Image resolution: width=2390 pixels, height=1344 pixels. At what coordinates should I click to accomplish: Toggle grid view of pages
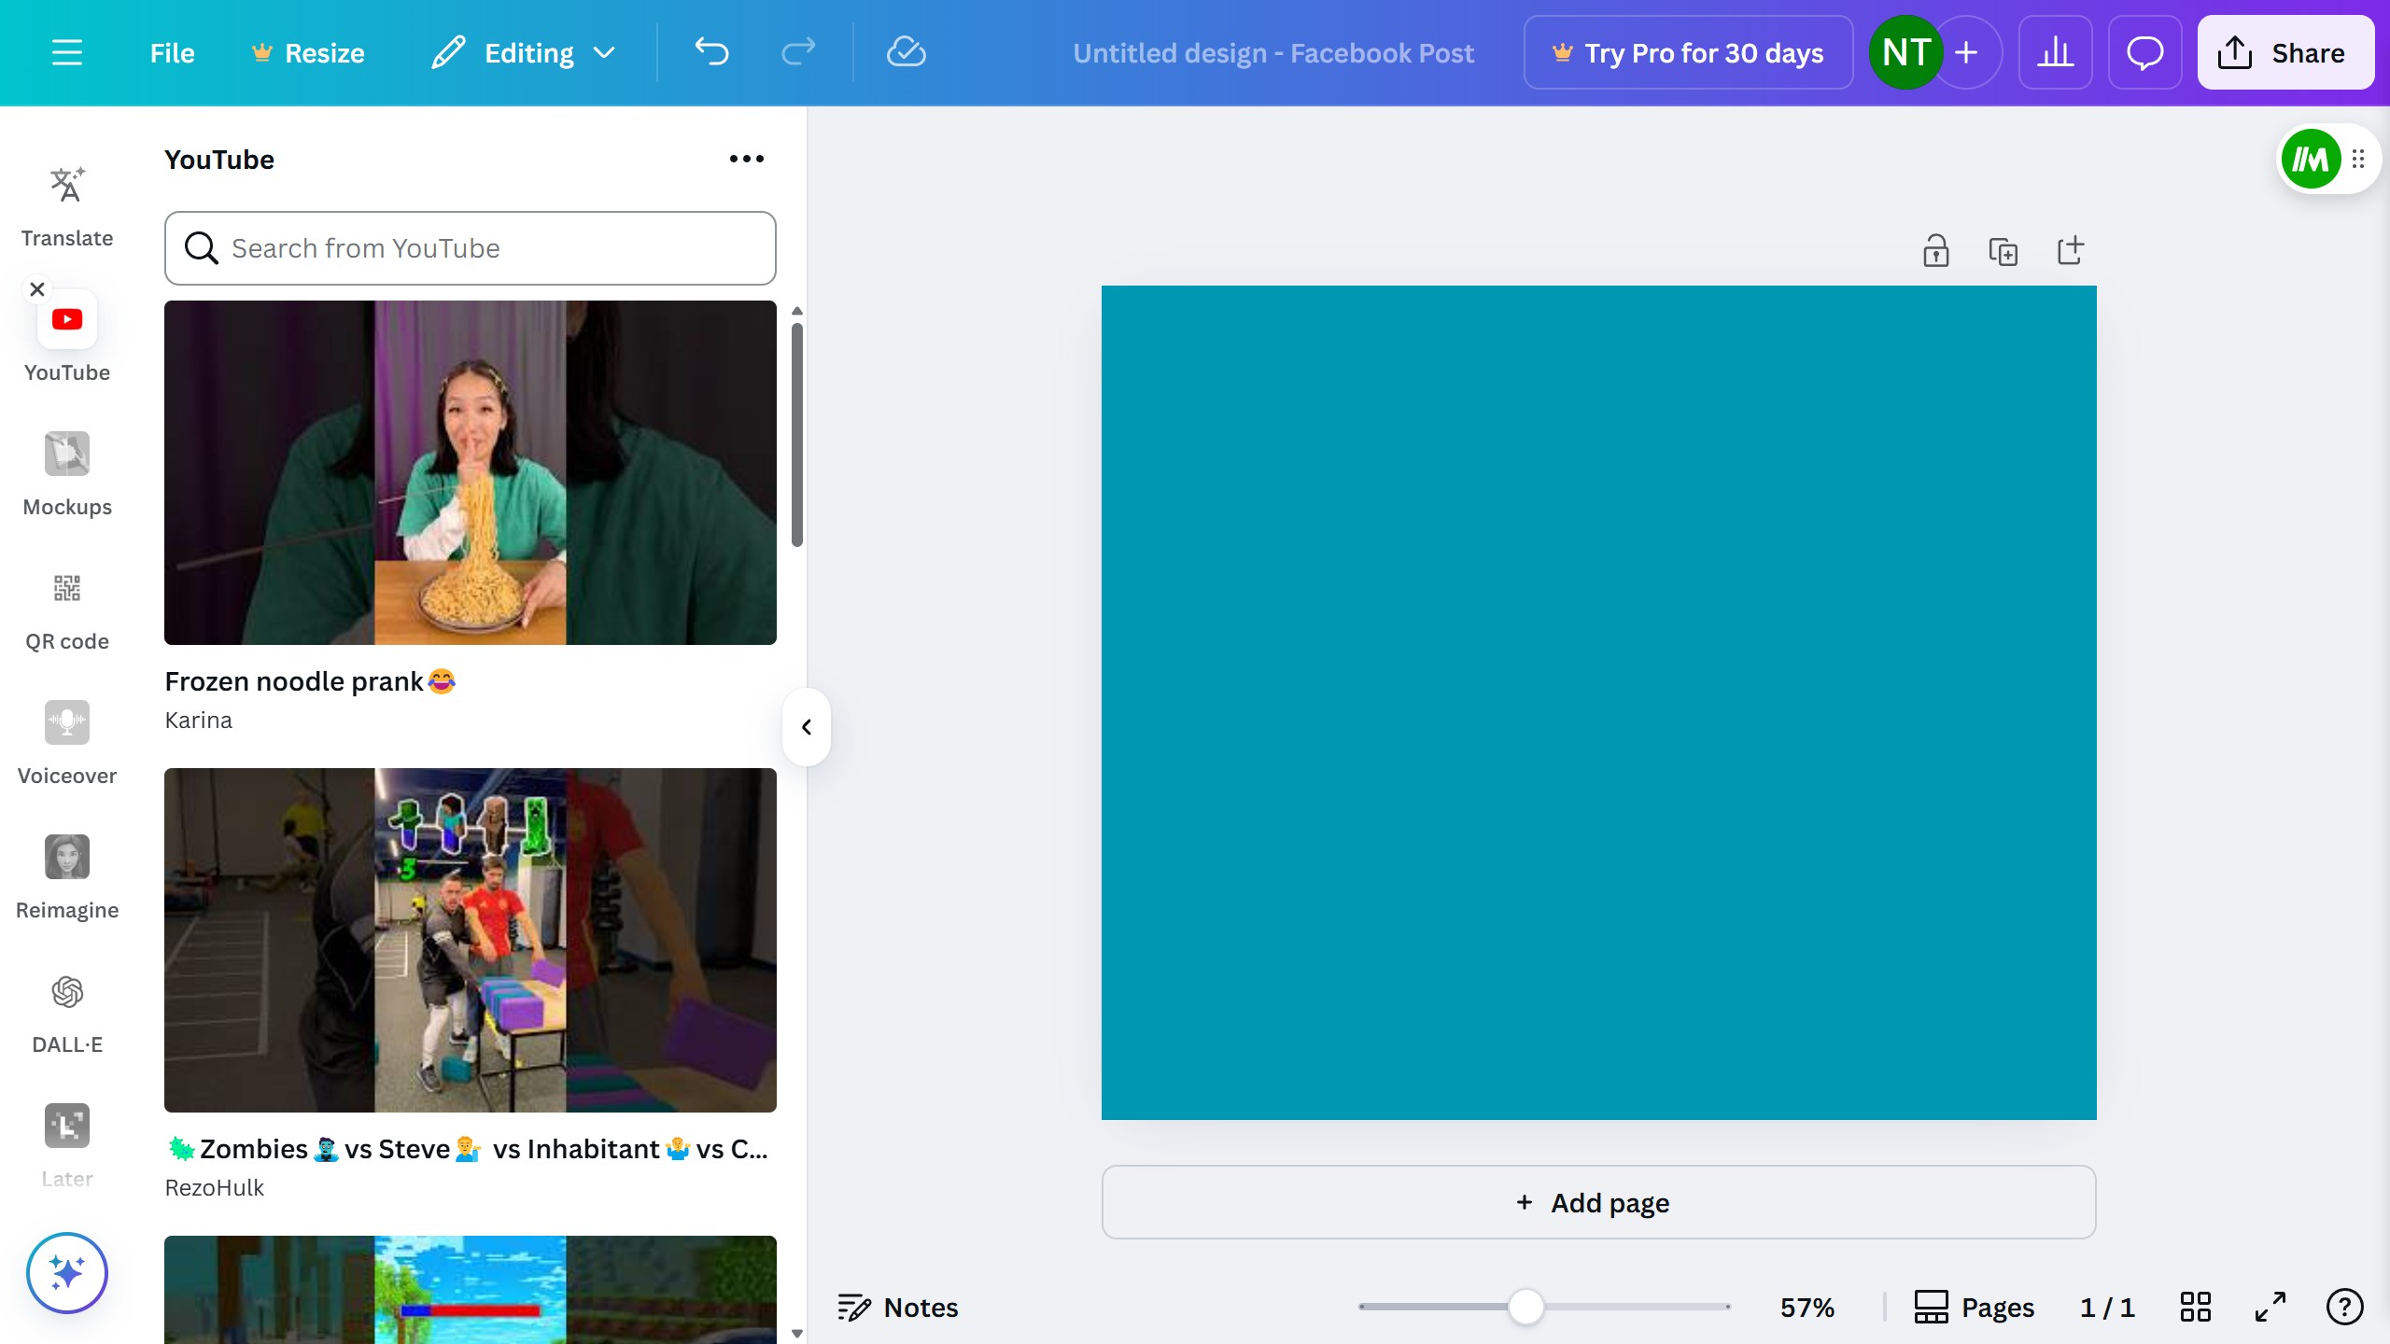tap(2195, 1307)
